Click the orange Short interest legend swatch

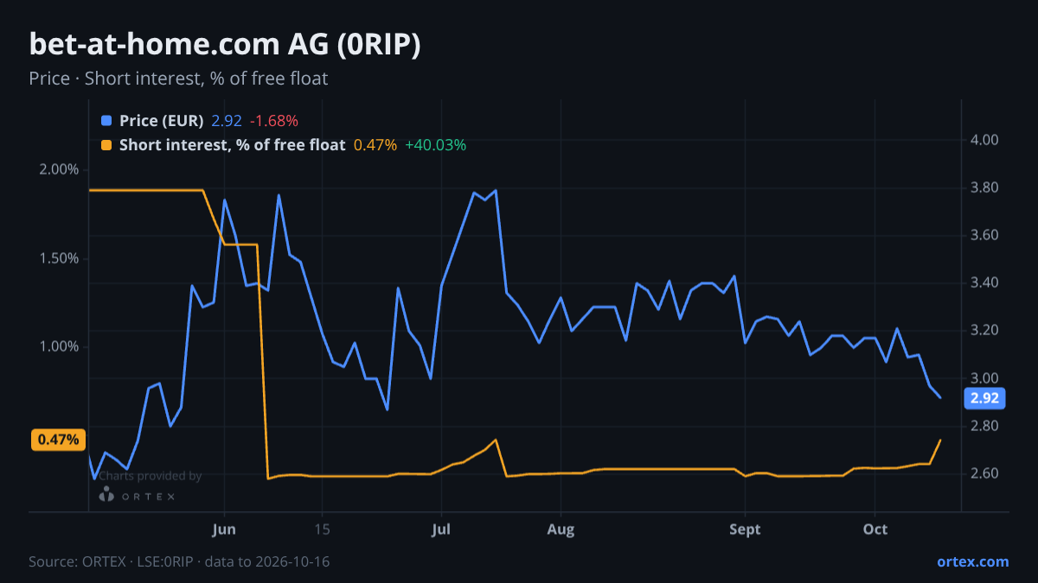pyautogui.click(x=106, y=145)
